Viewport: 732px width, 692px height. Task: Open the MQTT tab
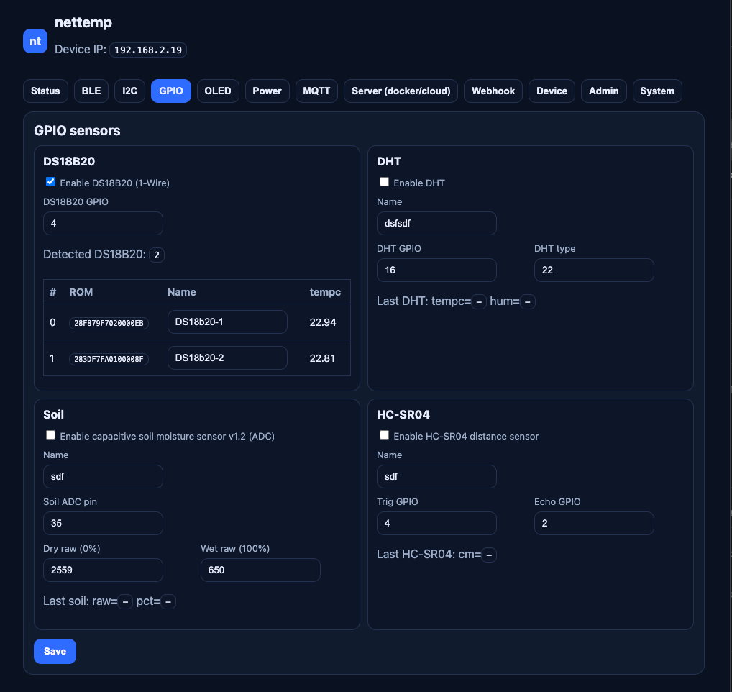point(316,91)
